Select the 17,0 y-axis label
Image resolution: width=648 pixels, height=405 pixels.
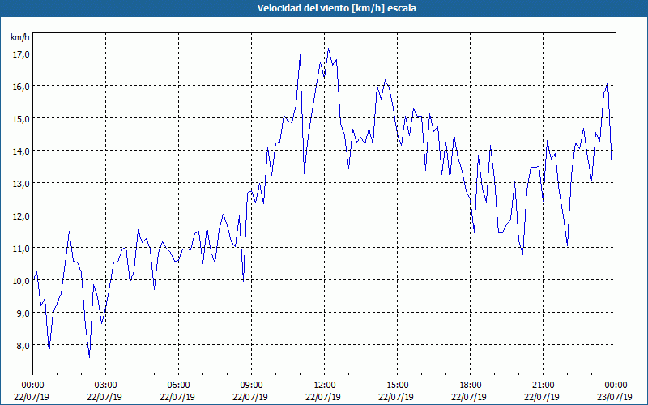[20, 53]
